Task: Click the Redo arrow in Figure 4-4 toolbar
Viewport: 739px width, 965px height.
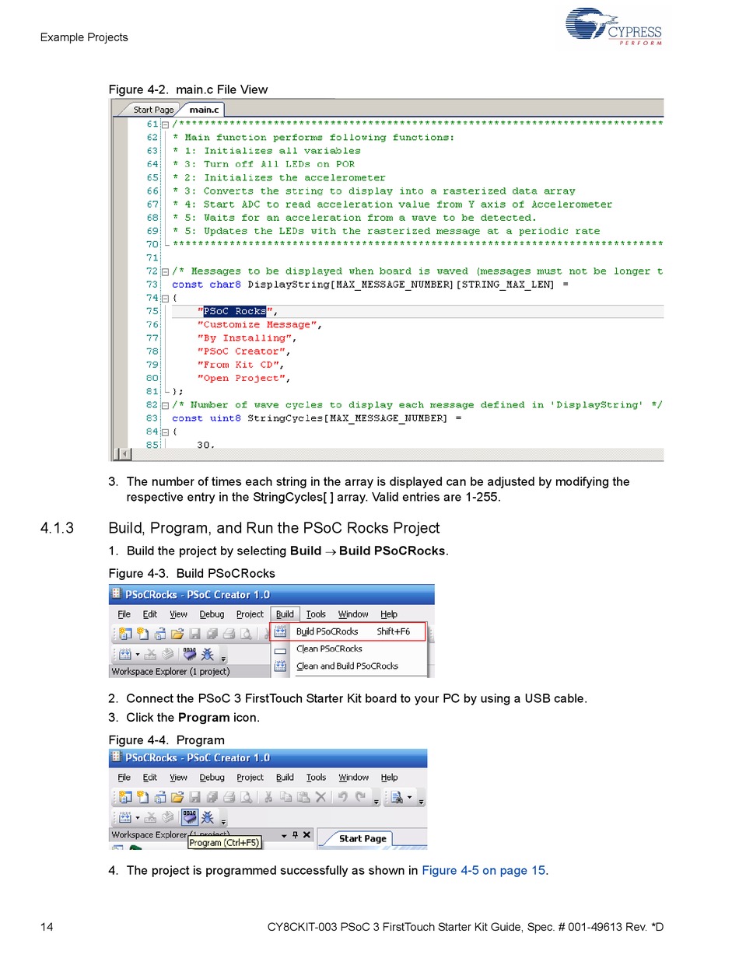Action: click(x=360, y=796)
